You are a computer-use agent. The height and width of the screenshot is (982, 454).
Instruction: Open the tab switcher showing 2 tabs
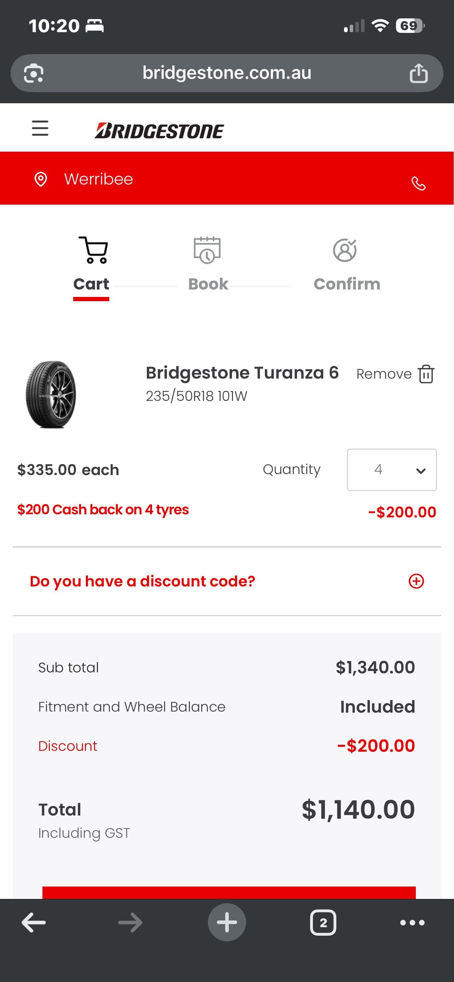click(323, 923)
